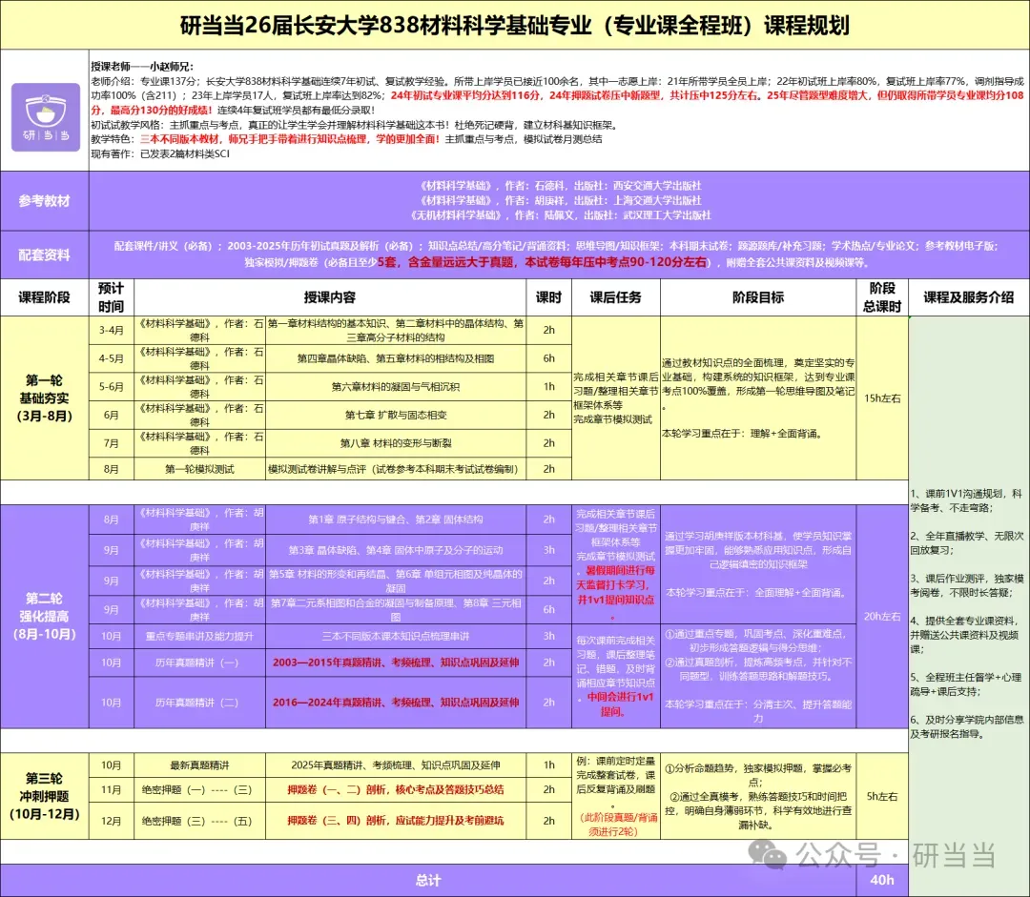Viewport: 1030px width, 897px height.
Task: Select the '第七章 扩散与固态相变' cell
Action: click(x=396, y=415)
